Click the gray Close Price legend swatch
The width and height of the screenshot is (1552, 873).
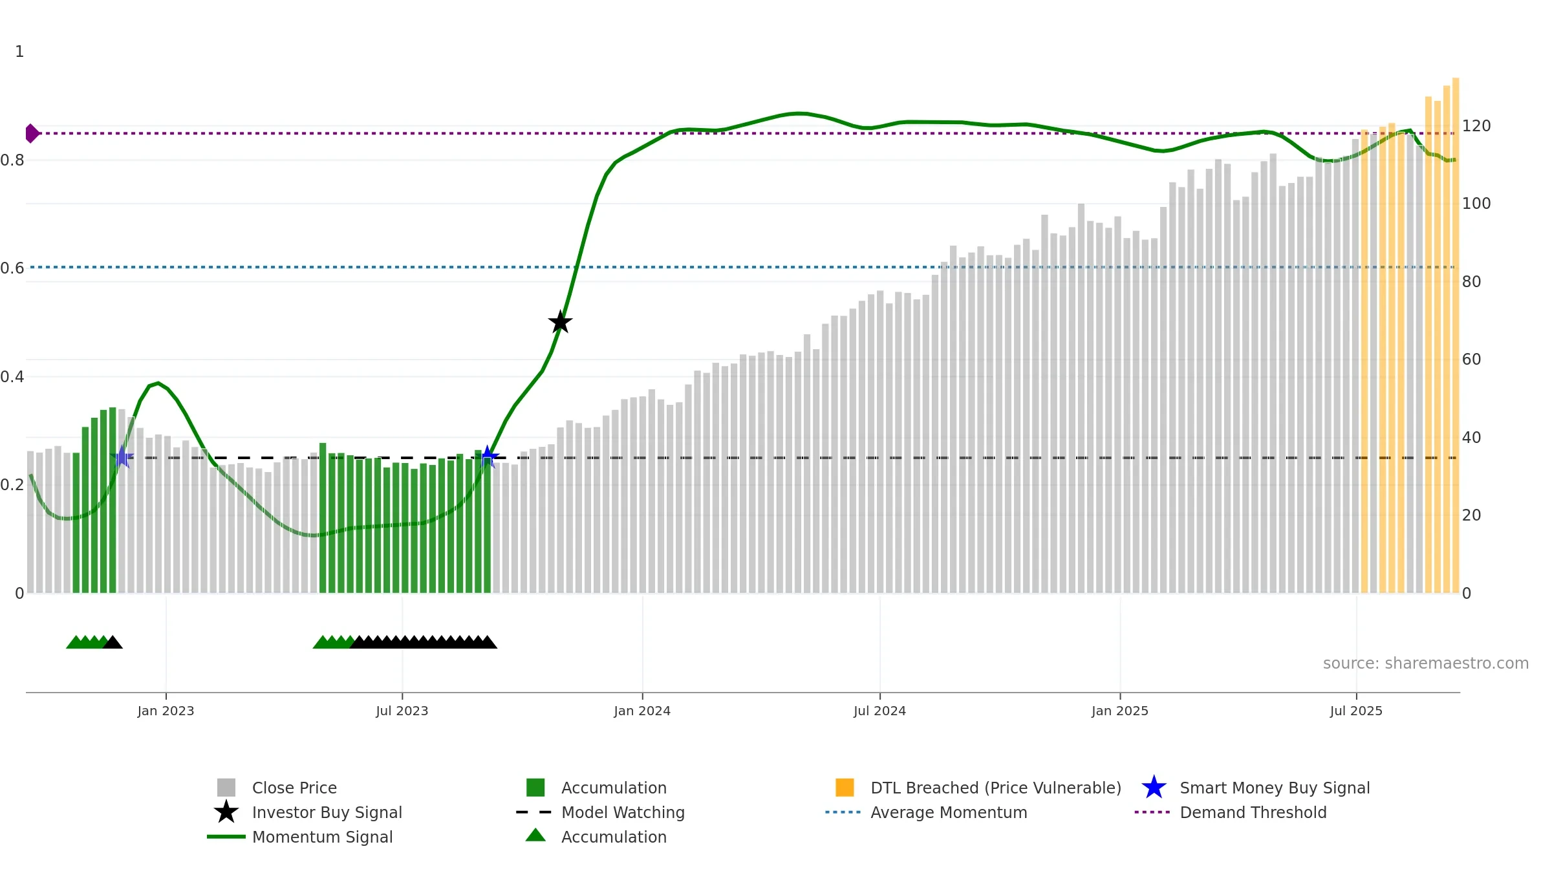tap(226, 788)
